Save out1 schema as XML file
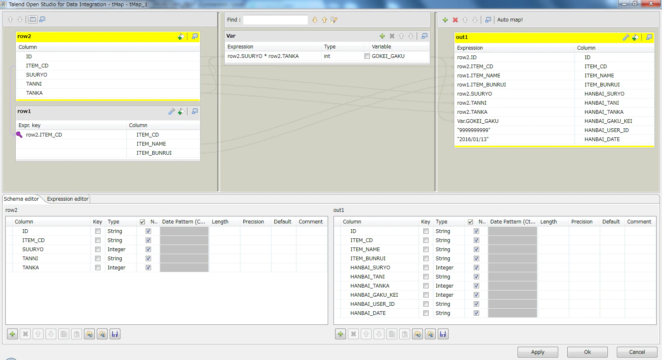This screenshot has width=662, height=360. pyautogui.click(x=443, y=334)
